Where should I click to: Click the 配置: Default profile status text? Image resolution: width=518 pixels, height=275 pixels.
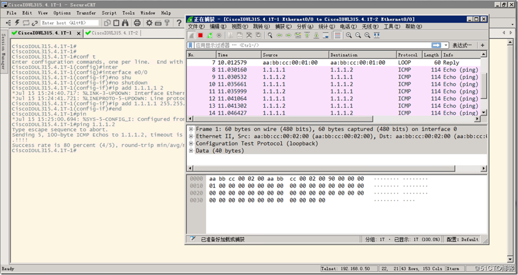point(462,240)
